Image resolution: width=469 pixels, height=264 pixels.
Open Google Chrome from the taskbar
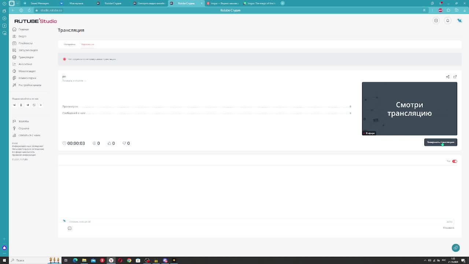[x=129, y=260]
